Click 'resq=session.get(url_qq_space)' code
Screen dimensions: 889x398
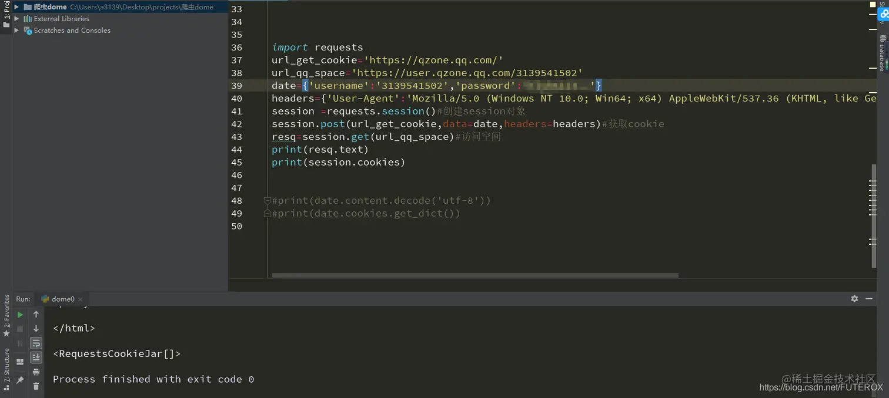coord(363,137)
